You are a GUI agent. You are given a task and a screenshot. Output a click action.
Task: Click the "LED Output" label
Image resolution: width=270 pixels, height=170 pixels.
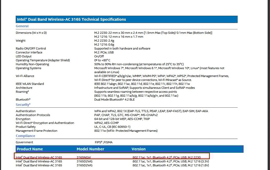(x=24, y=56)
